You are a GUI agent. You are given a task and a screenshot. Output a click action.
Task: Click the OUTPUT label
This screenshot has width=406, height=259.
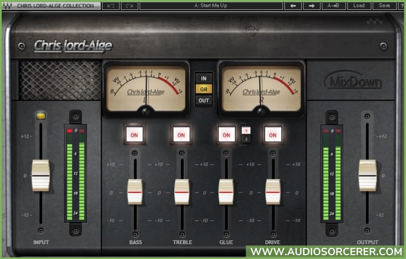[x=367, y=242]
